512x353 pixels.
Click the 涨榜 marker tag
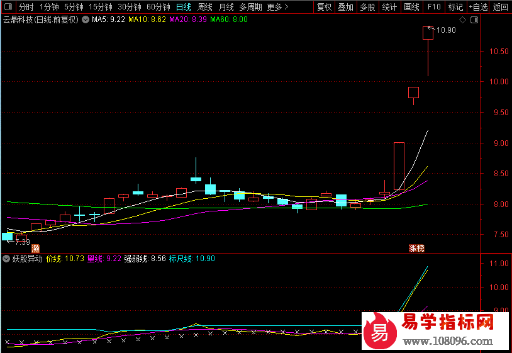click(416, 249)
